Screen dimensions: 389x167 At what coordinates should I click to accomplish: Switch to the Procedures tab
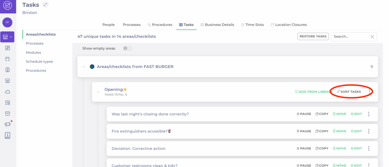tap(160, 25)
